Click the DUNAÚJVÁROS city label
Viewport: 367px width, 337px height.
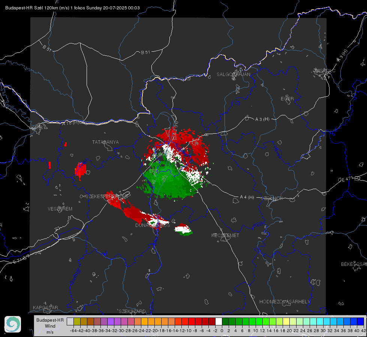(153, 225)
